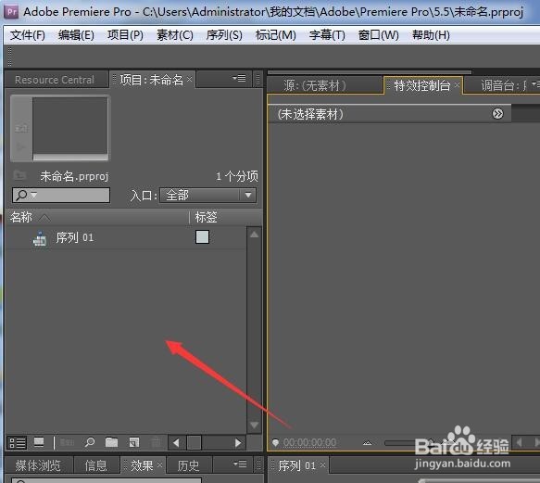
Task: Open the 素材(C) menu
Action: [175, 35]
